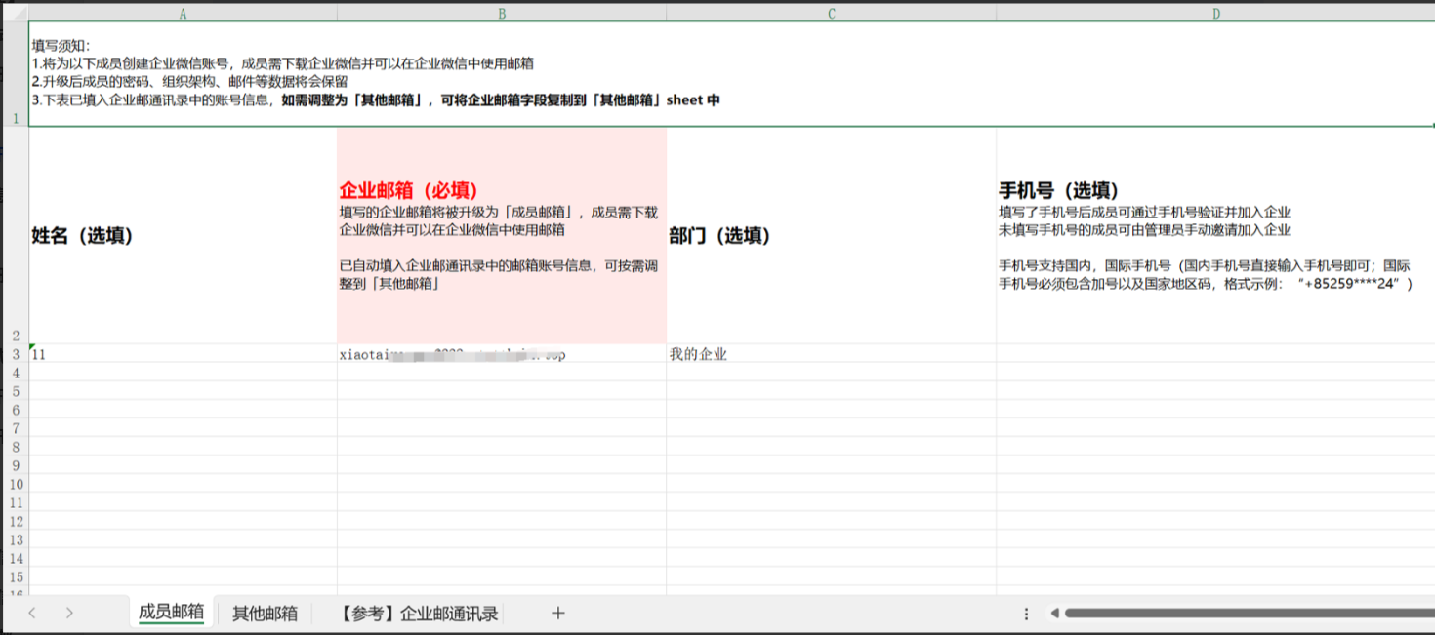Add a new worksheet with the plus button
This screenshot has height=635, width=1435.
click(557, 613)
